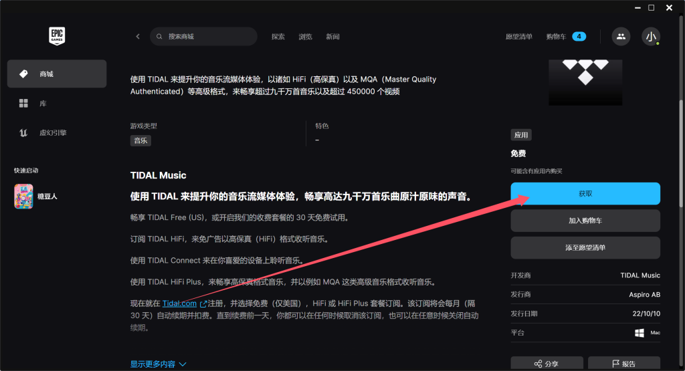
Task: Click the 音乐 genre tag
Action: 140,140
